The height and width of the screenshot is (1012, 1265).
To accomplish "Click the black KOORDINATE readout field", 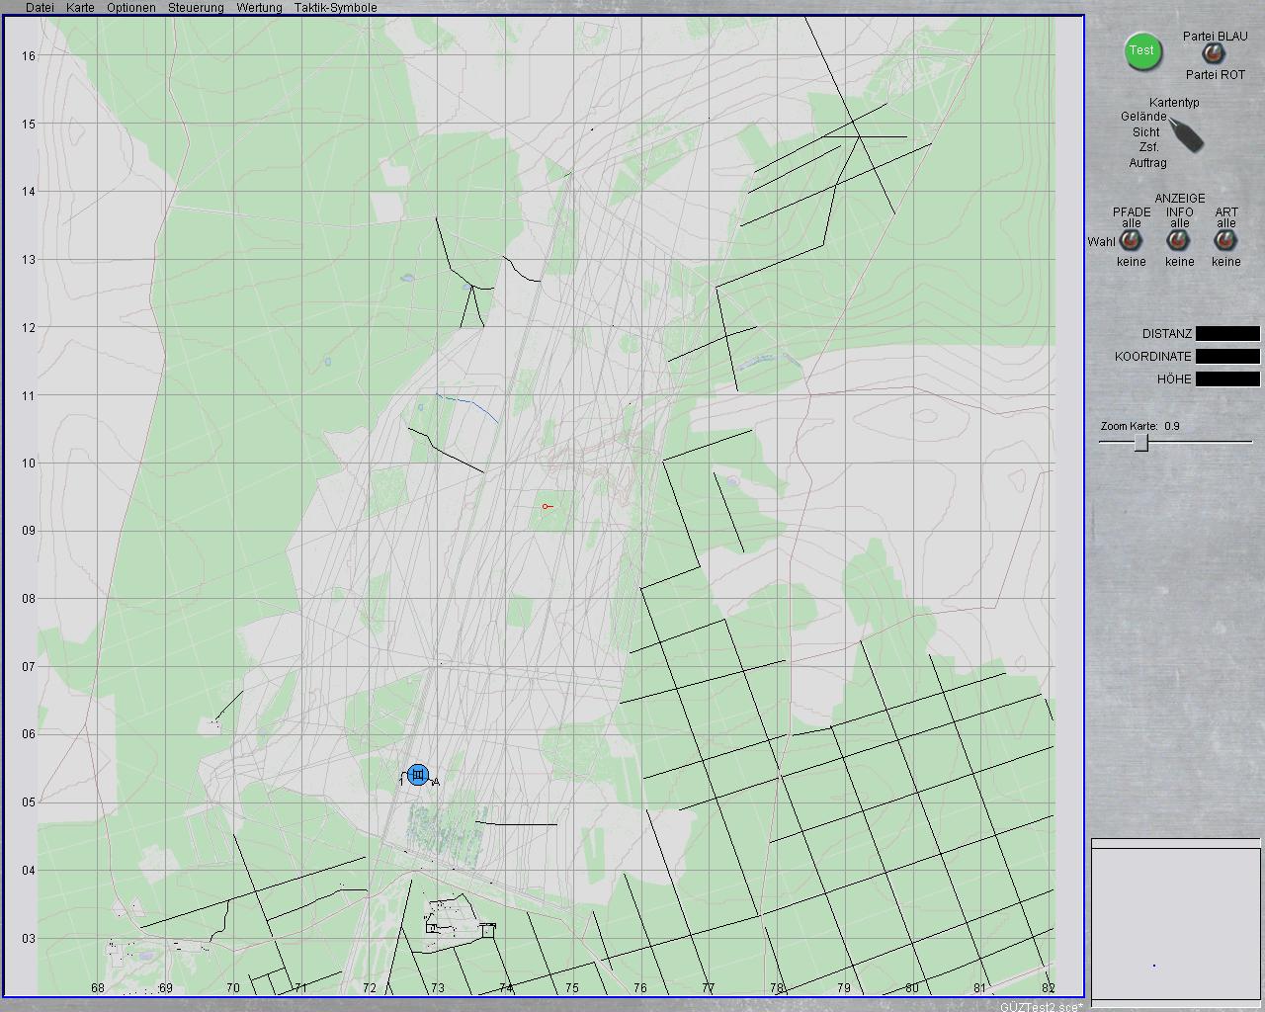I will tap(1227, 357).
